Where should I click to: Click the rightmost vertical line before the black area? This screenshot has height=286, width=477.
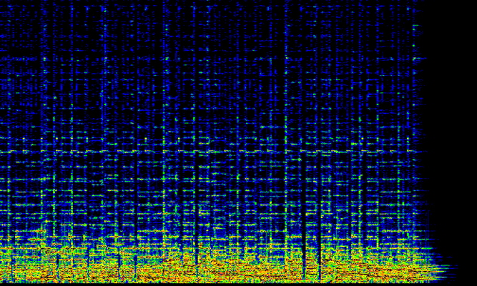(x=414, y=107)
